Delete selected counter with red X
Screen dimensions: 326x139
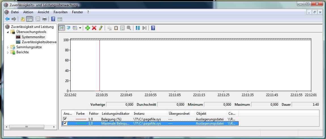tap(94, 28)
